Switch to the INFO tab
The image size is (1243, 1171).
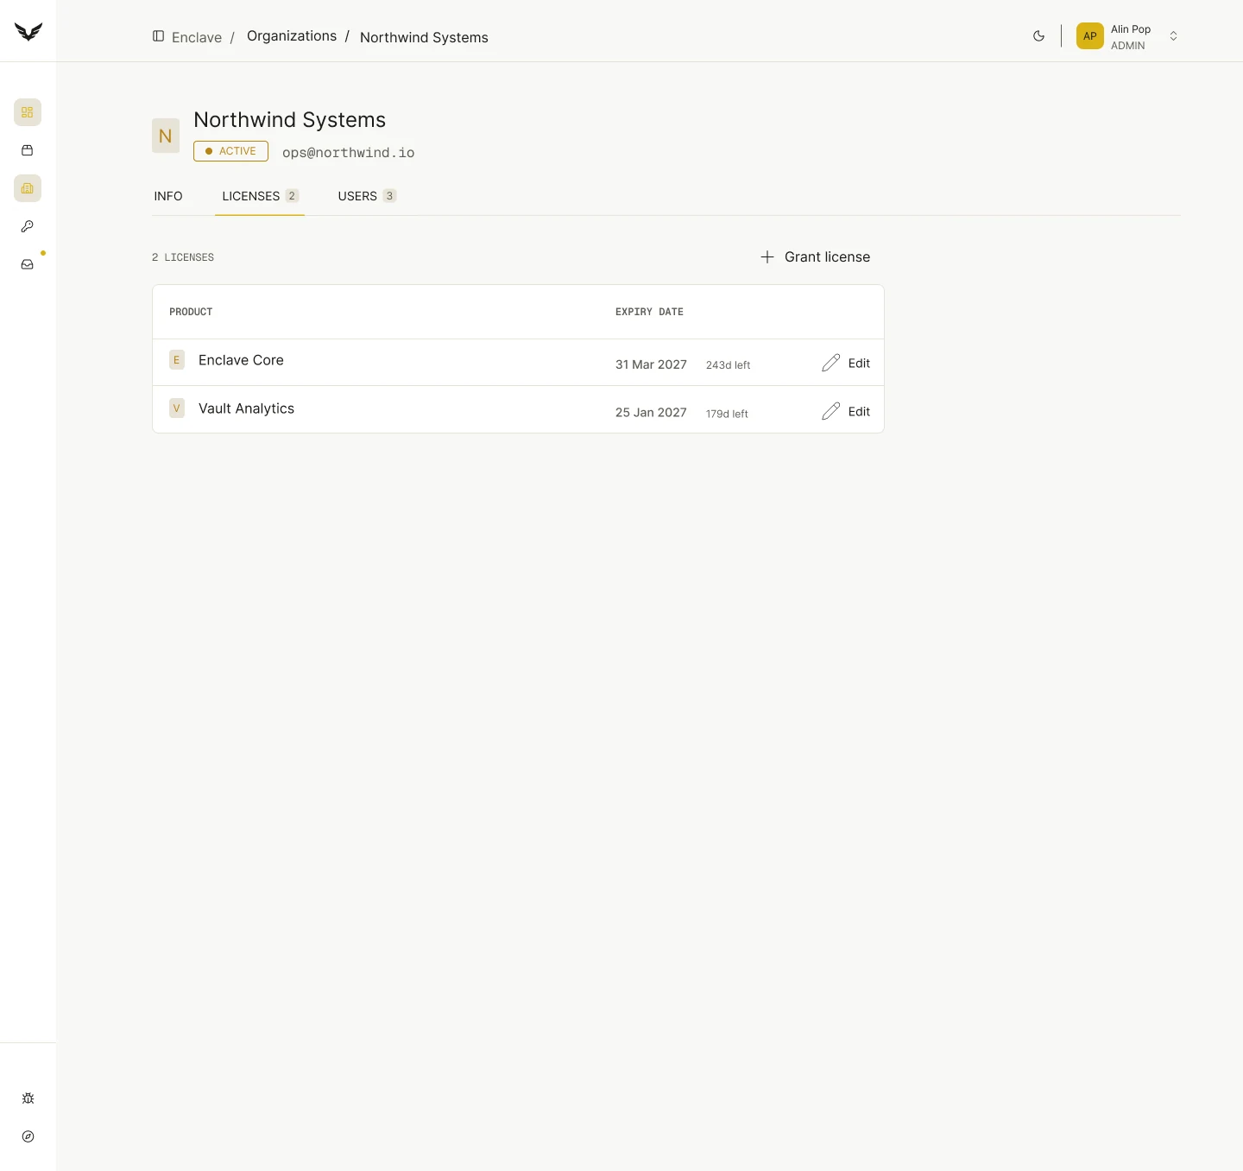[x=168, y=196]
